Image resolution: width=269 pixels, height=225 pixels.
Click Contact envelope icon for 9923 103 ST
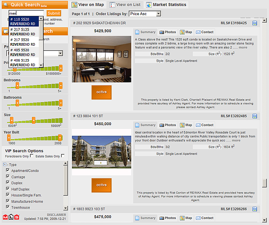click(x=198, y=218)
